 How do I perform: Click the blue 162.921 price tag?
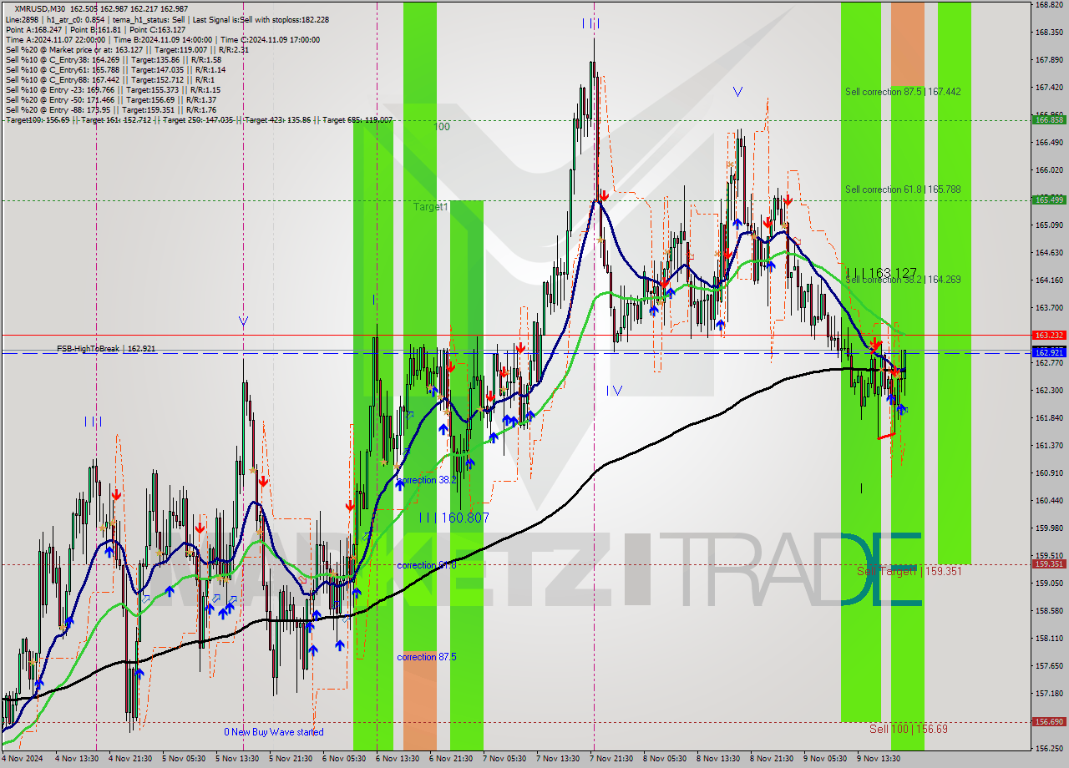(x=1050, y=353)
